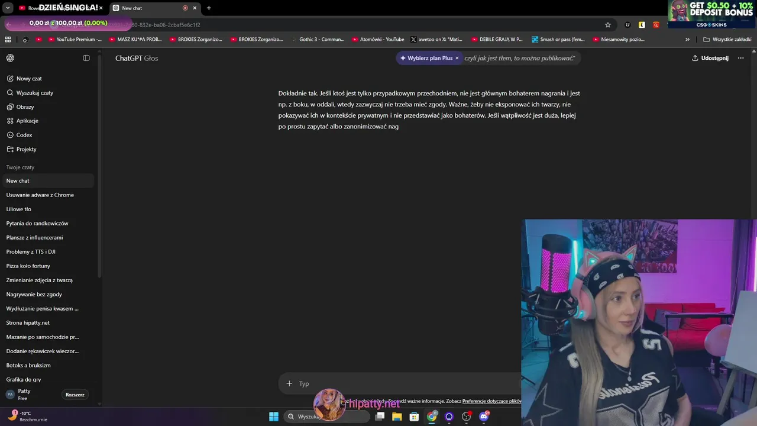
Task: Open the Wszystkie zakładki folder
Action: (727, 40)
